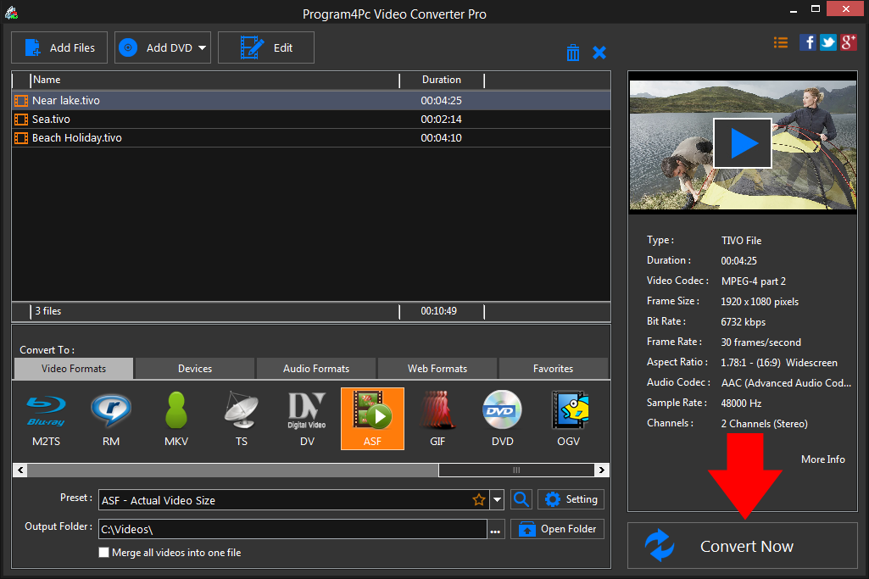Click the film icon beside Beach Holiday.tivo

coord(21,138)
